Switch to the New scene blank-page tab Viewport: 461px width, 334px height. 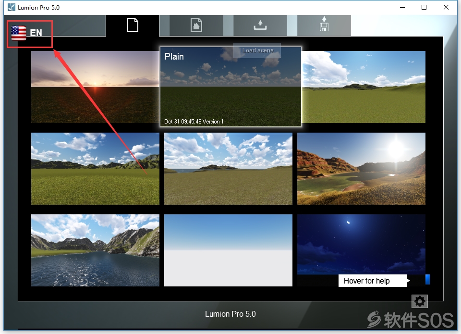click(x=133, y=25)
